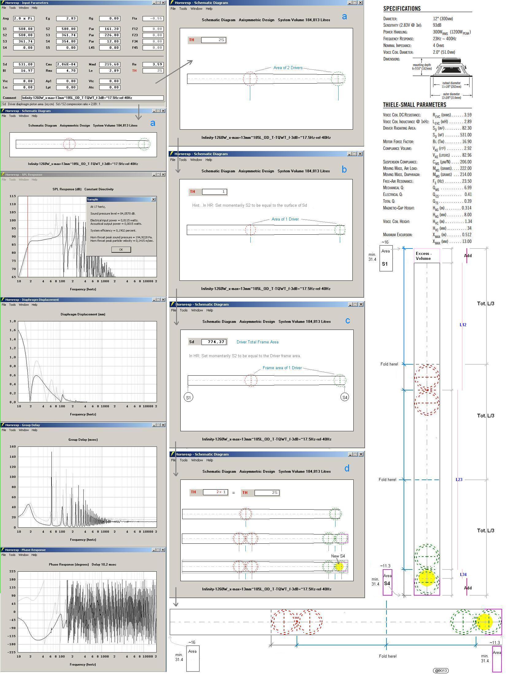Image resolution: width=507 pixels, height=677 pixels.
Task: Maximize the Group Delay window
Action: 159,425
